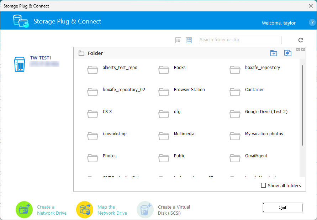This screenshot has width=317, height=220.
Task: Click Create a Network Drive icon
Action: coord(24,210)
